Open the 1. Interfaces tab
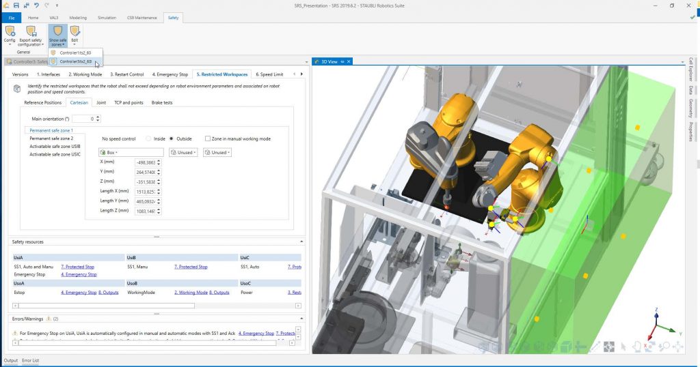Viewport: 700px width, 367px height. [49, 74]
